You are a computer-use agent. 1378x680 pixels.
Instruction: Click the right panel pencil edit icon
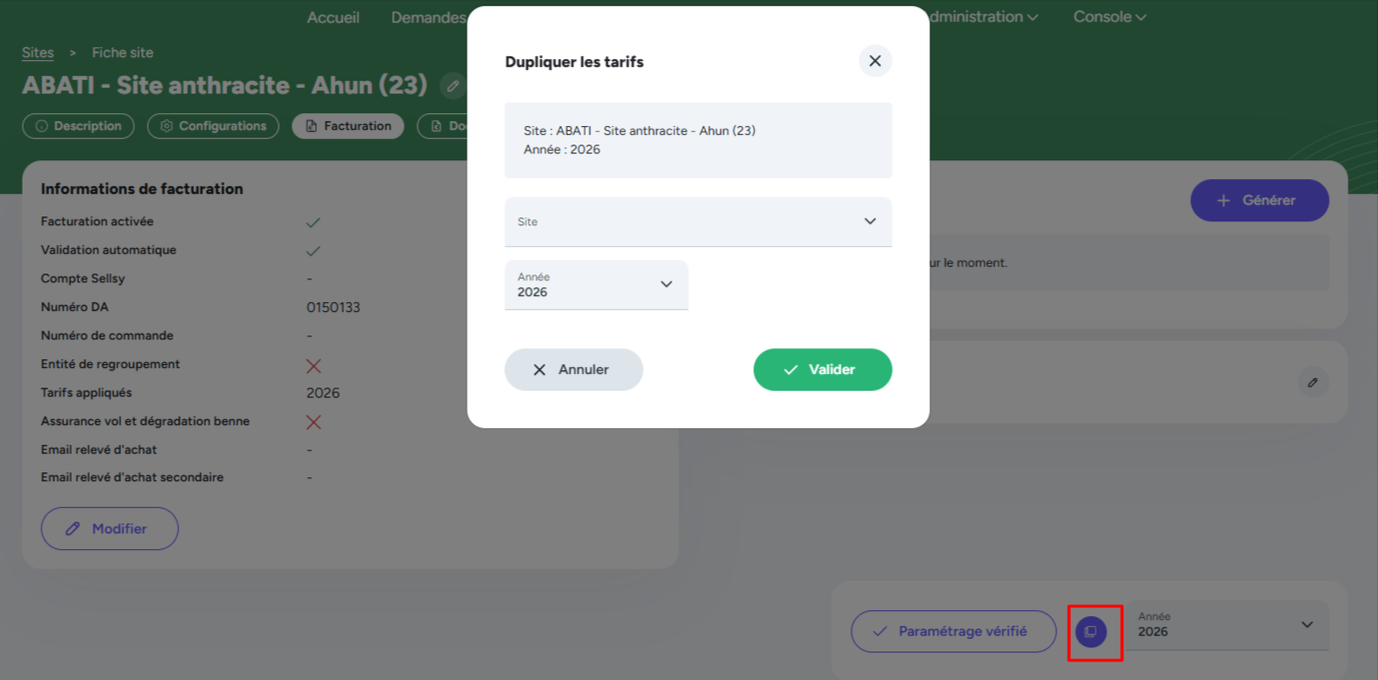(1312, 382)
